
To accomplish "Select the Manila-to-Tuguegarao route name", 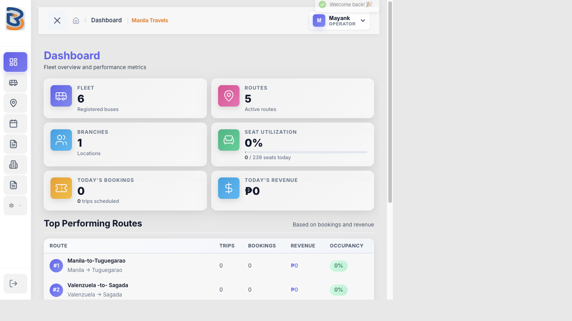I will tap(97, 261).
